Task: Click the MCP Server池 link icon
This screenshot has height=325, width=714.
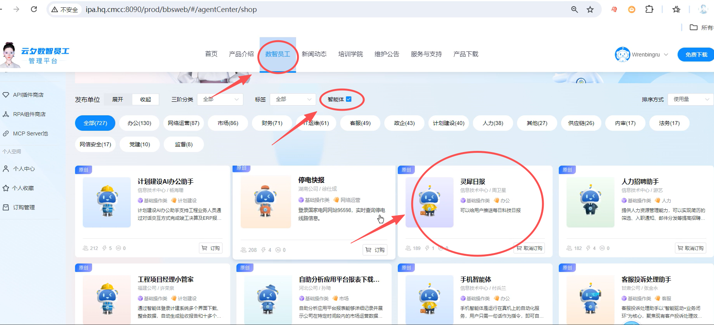Action: click(x=6, y=133)
